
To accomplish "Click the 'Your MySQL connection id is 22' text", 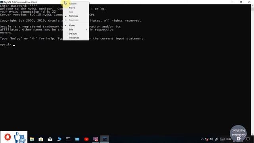I will coord(28,12).
